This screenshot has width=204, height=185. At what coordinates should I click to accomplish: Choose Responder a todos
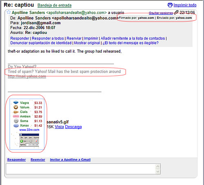click(x=48, y=38)
